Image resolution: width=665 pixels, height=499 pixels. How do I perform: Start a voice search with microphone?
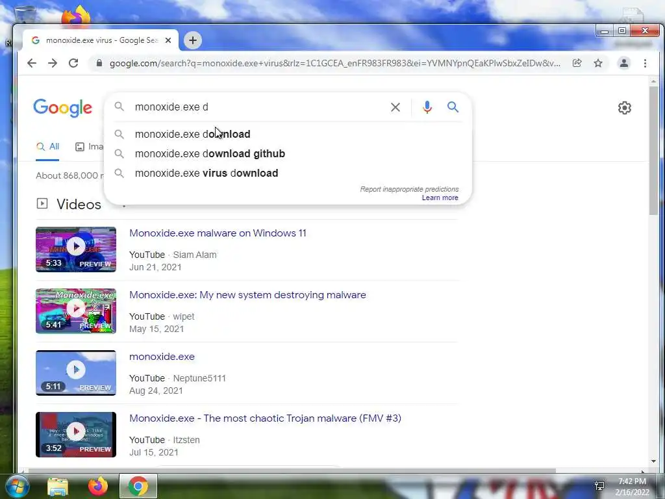coord(427,107)
